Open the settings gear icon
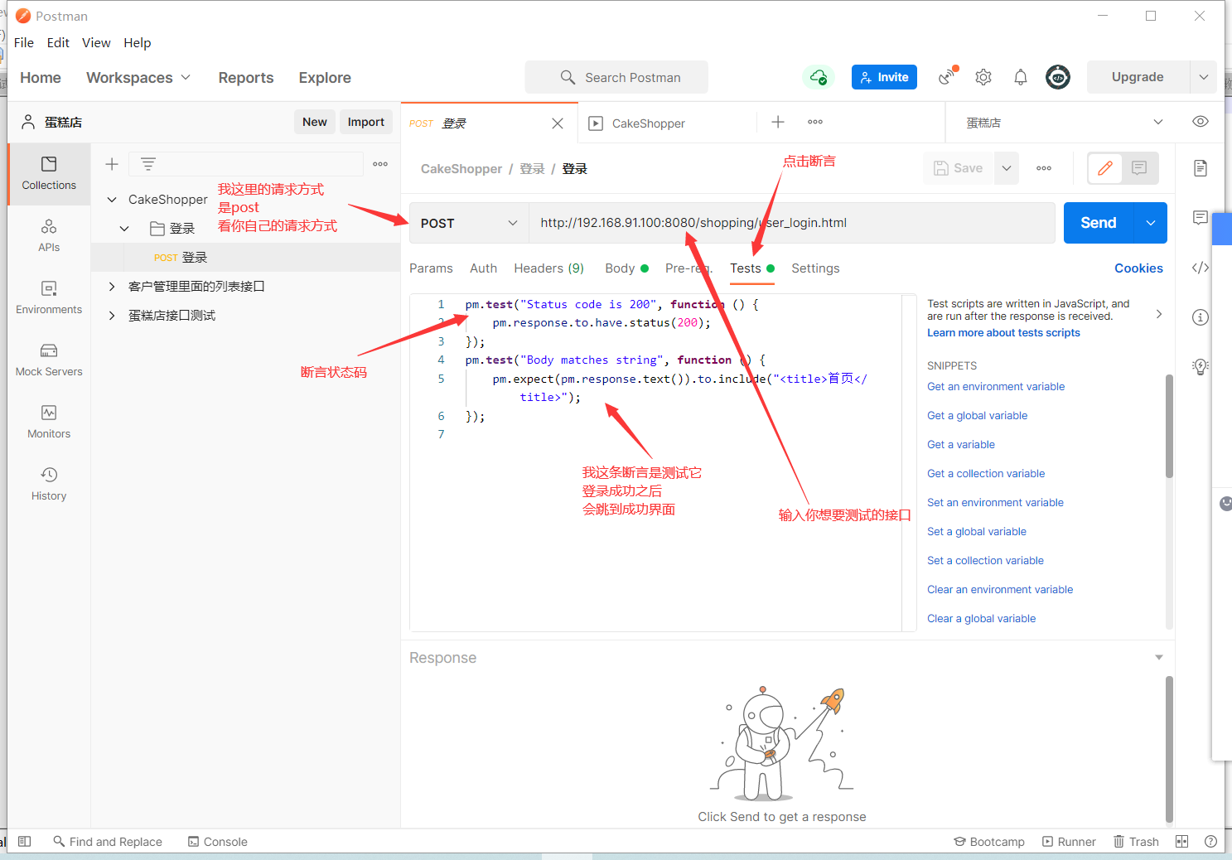The width and height of the screenshot is (1232, 860). 983,77
